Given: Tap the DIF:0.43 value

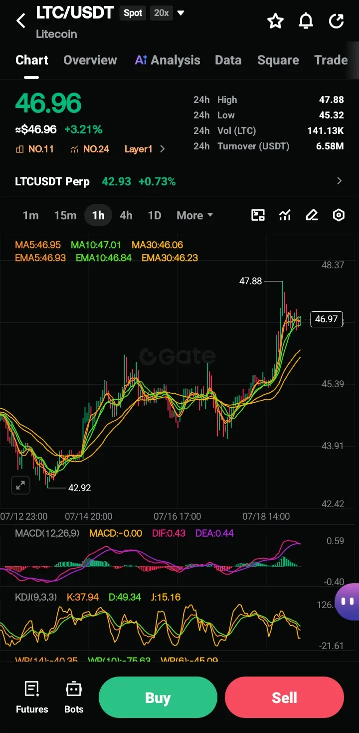Looking at the screenshot, I should coord(169,533).
